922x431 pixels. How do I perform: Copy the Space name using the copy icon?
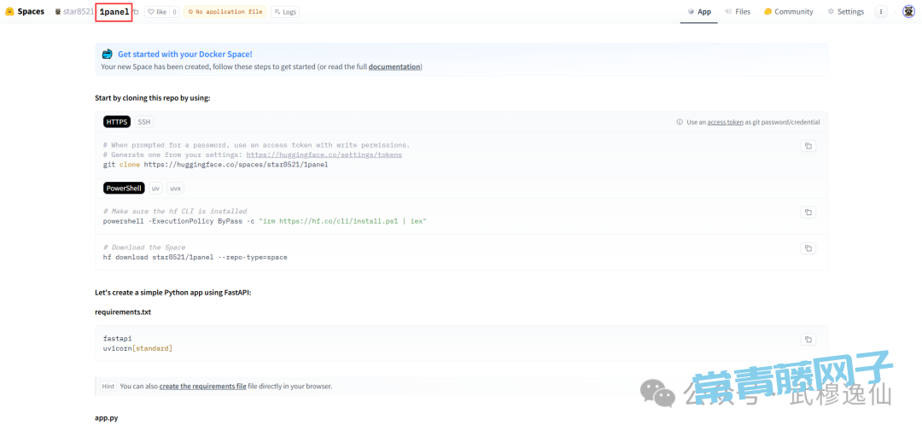(137, 12)
